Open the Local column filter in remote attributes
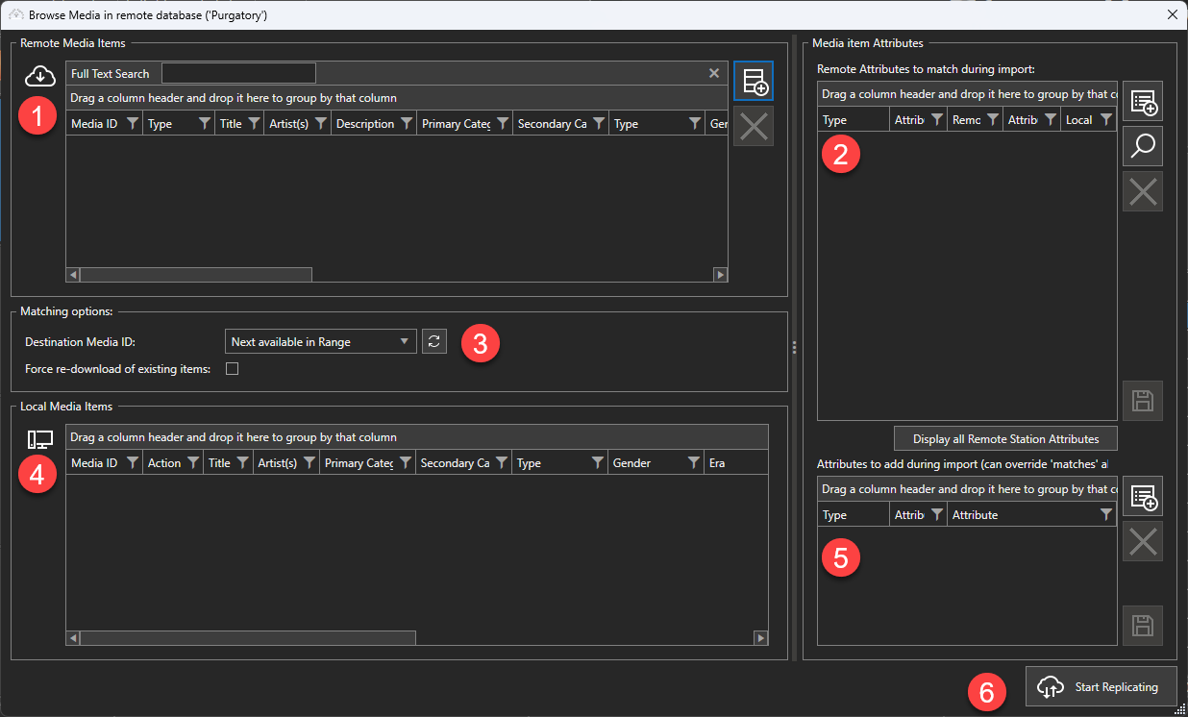Image resolution: width=1188 pixels, height=717 pixels. 1106,119
